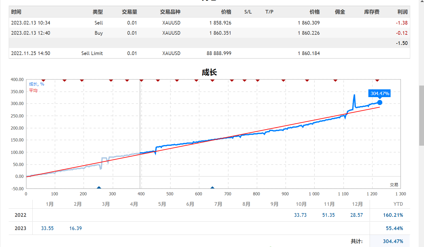The width and height of the screenshot is (424, 247).
Task: Click the red marker above the 500 gridline
Action: pos(177,80)
